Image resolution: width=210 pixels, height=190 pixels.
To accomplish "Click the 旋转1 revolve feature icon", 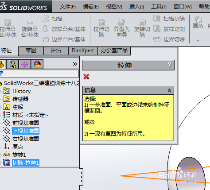I will [7, 155].
